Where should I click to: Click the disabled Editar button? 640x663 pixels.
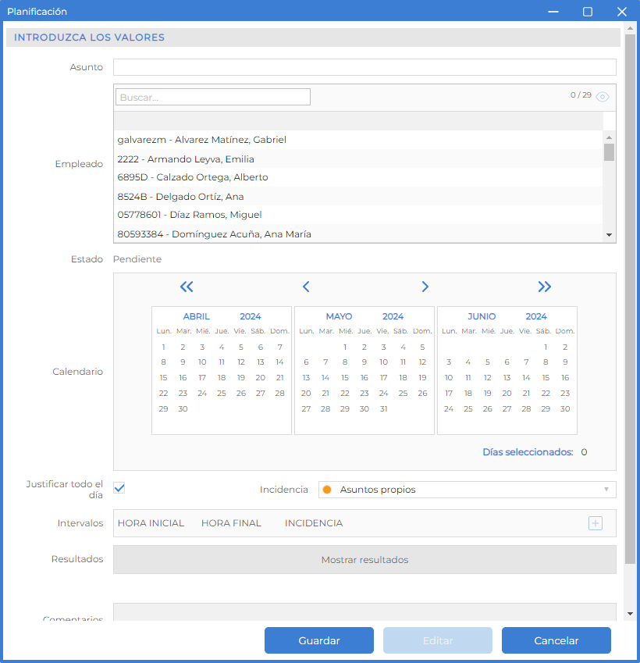(x=438, y=640)
